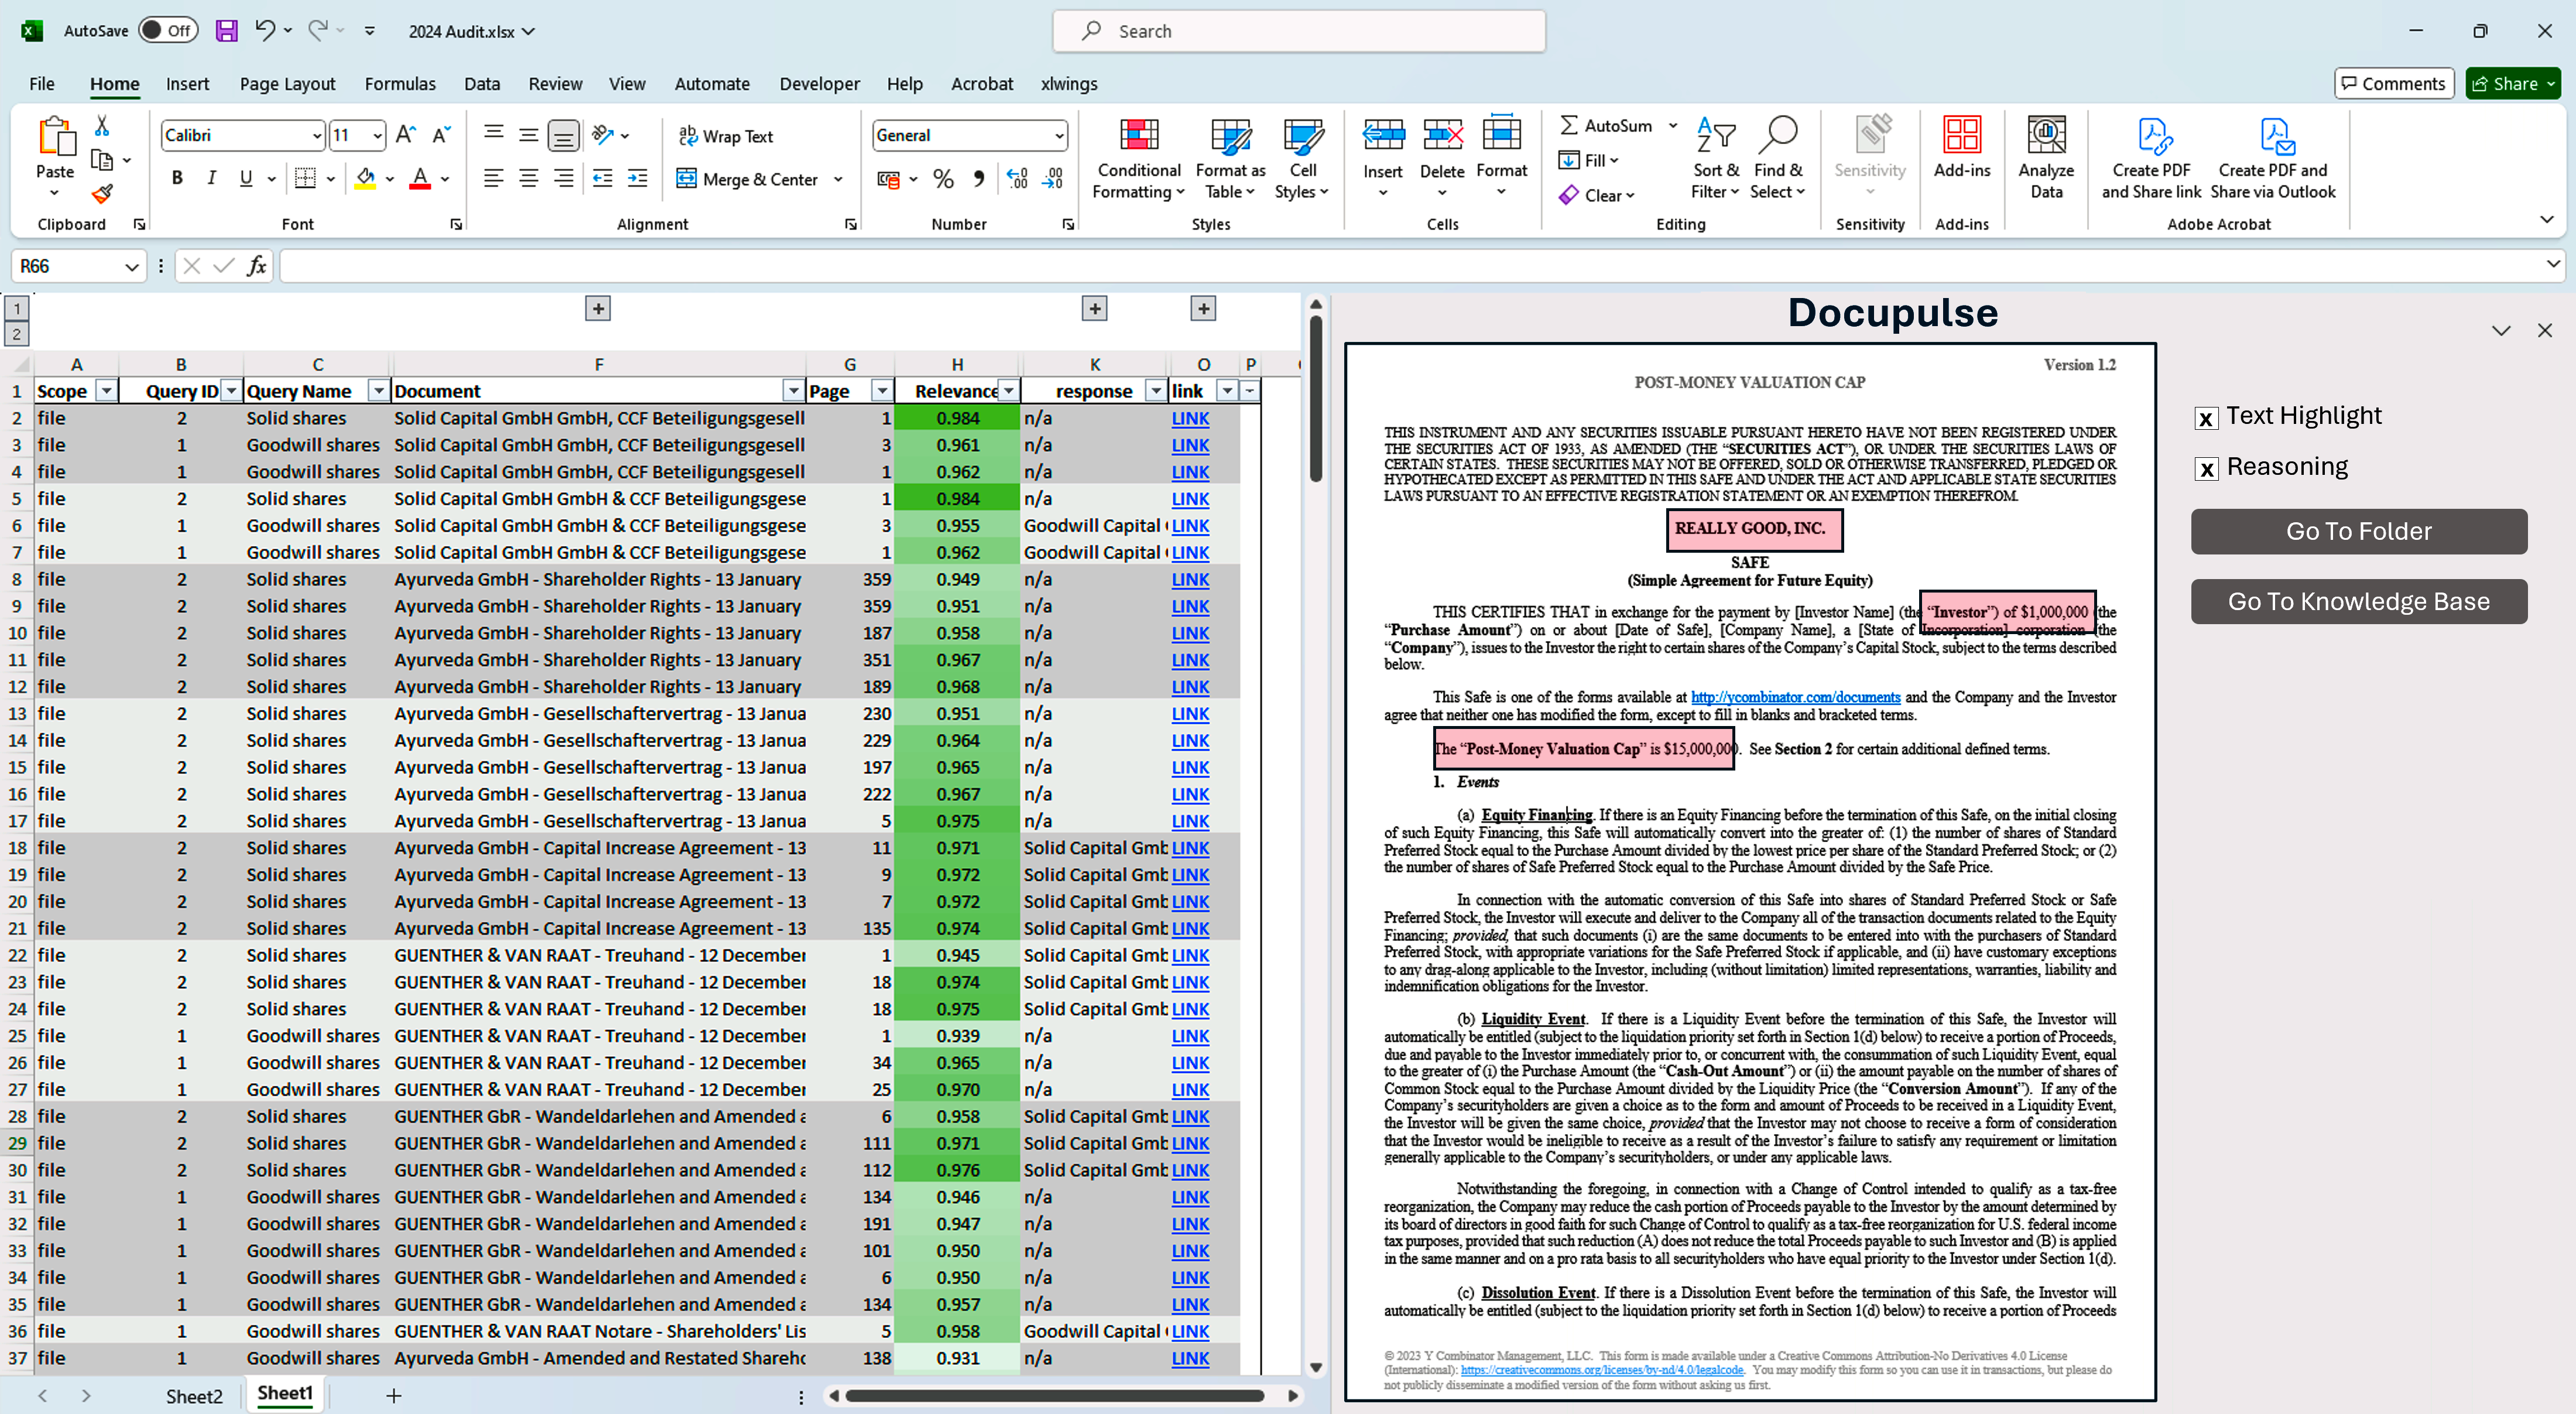Open the Fill Color yellow swatch
Viewport: 2576px width, 1414px height.
click(365, 179)
